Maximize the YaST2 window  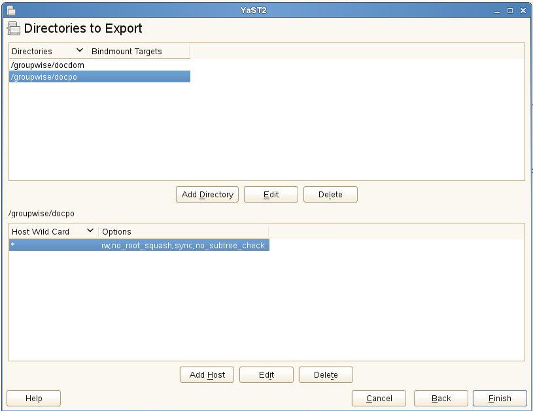click(x=510, y=11)
